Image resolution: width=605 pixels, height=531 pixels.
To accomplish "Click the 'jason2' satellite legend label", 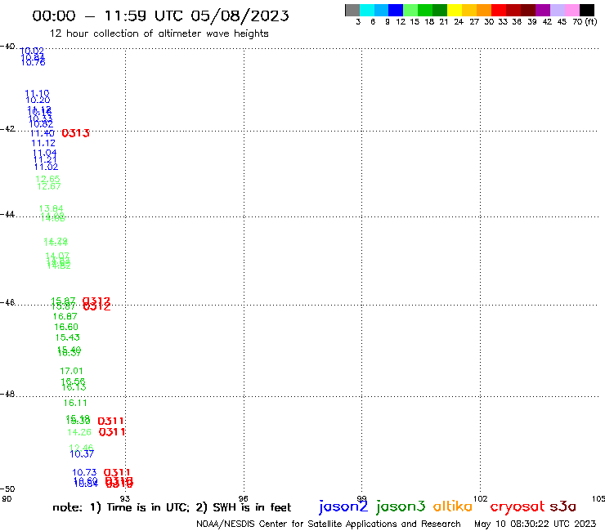I will (x=343, y=506).
